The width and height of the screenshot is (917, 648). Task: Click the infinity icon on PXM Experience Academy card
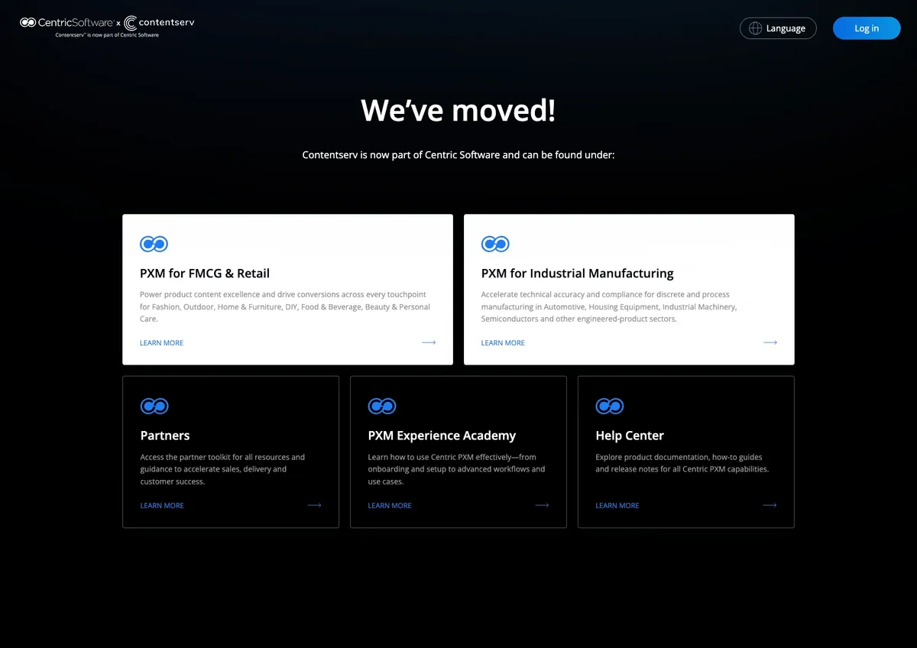382,407
